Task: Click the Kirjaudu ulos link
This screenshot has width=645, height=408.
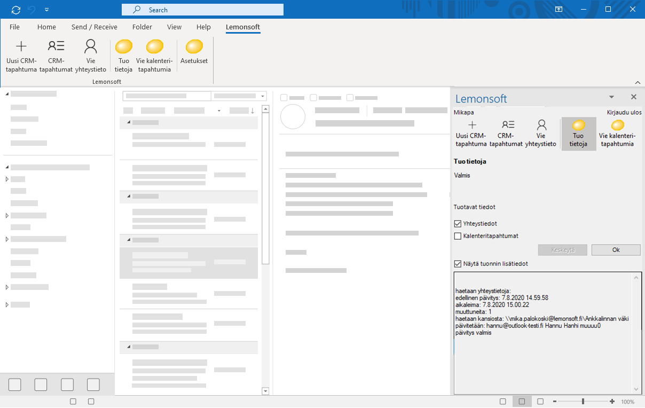Action: [x=624, y=113]
